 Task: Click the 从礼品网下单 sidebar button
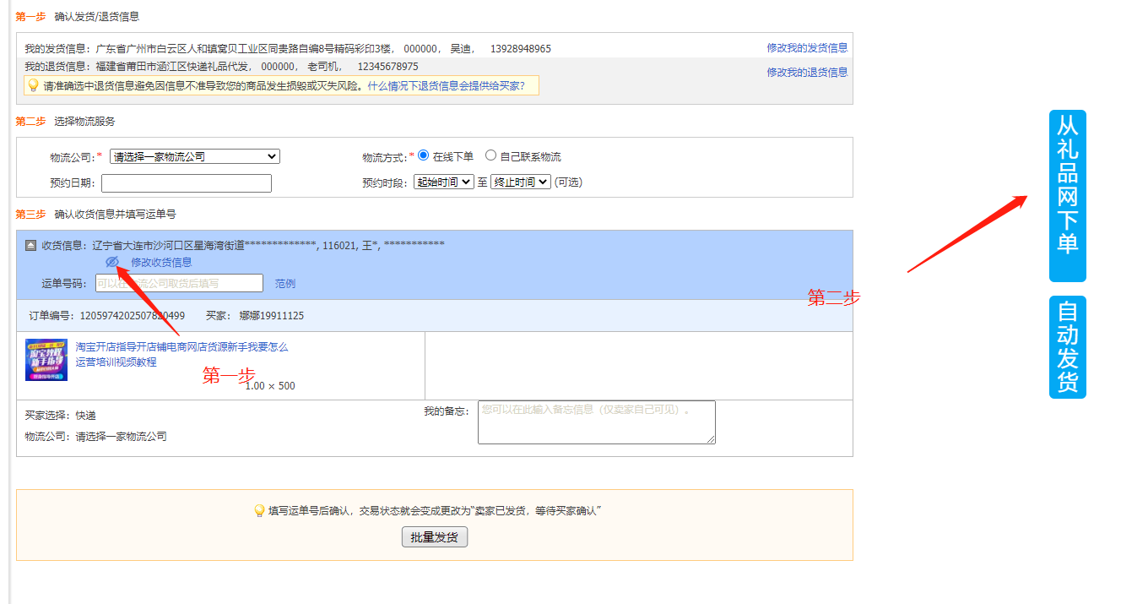tap(1066, 194)
